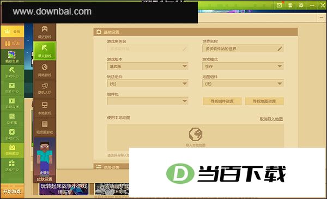
Task: Open the 玩转起床战争小游戏 banner thumbnail
Action: click(x=64, y=189)
